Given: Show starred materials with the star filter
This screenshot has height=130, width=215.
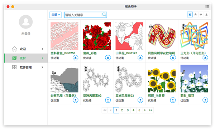Looking at the screenshot, I should point(196,15).
